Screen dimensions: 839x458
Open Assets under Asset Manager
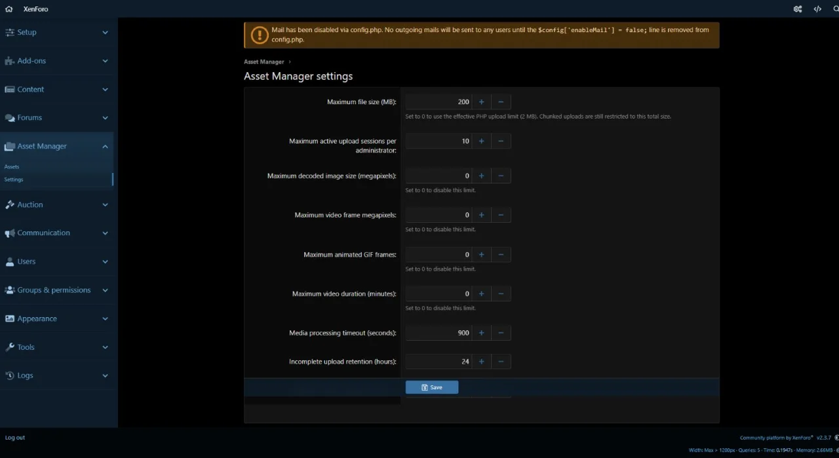12,166
